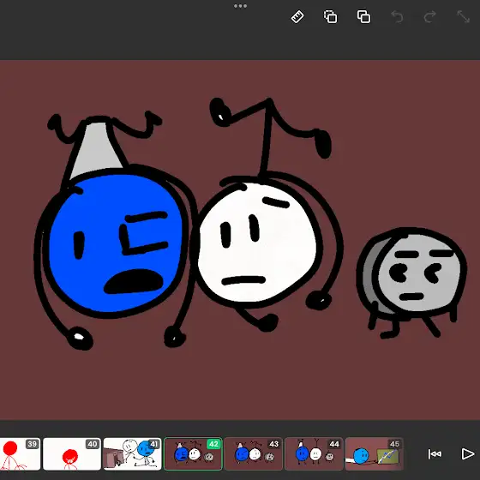Screen dimensions: 480x480
Task: Open the three-dot options menu
Action: point(240,6)
